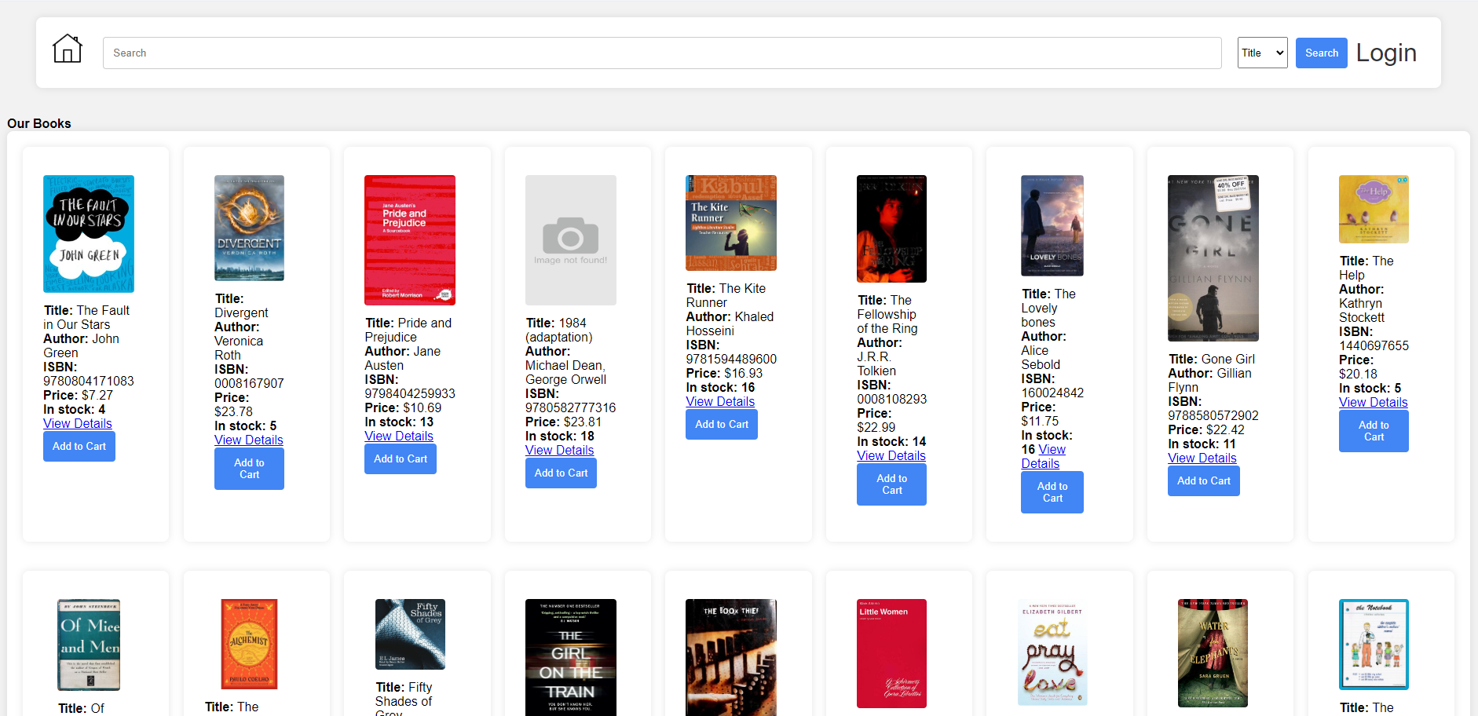Viewport: 1478px width, 716px height.
Task: Add 1984 adaptation to cart
Action: (561, 473)
